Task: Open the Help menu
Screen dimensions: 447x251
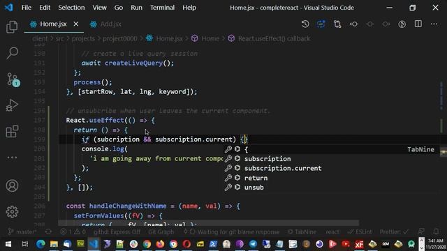Action: [x=189, y=8]
